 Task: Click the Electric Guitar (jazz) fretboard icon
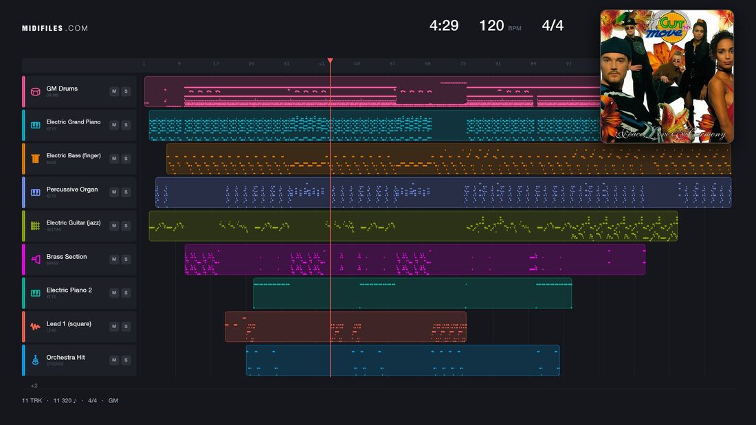(35, 226)
